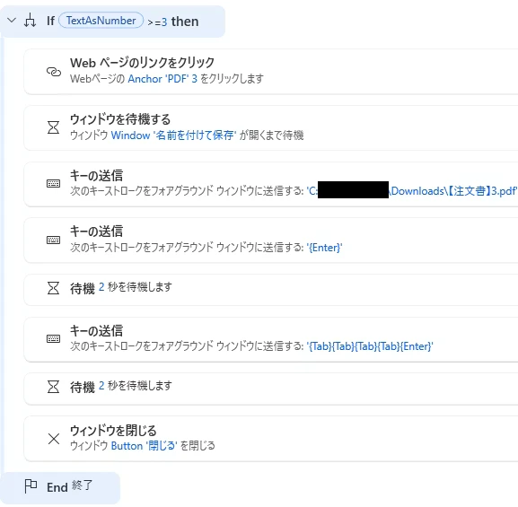This screenshot has width=518, height=507.
Task: Click the Downloads\【注文書】3.pdf keystroke value
Action: [412, 191]
